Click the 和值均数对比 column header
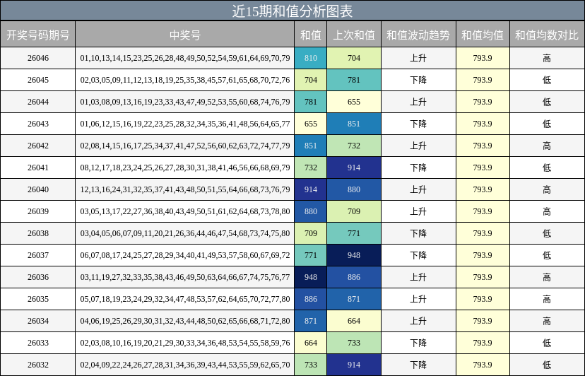The width and height of the screenshot is (585, 376). pyautogui.click(x=547, y=35)
